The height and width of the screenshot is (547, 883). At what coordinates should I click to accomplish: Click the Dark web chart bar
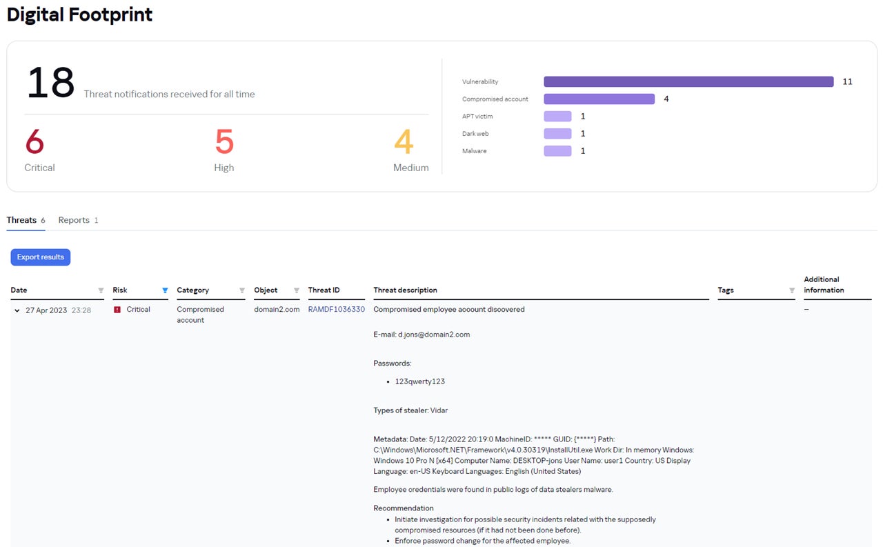point(557,134)
